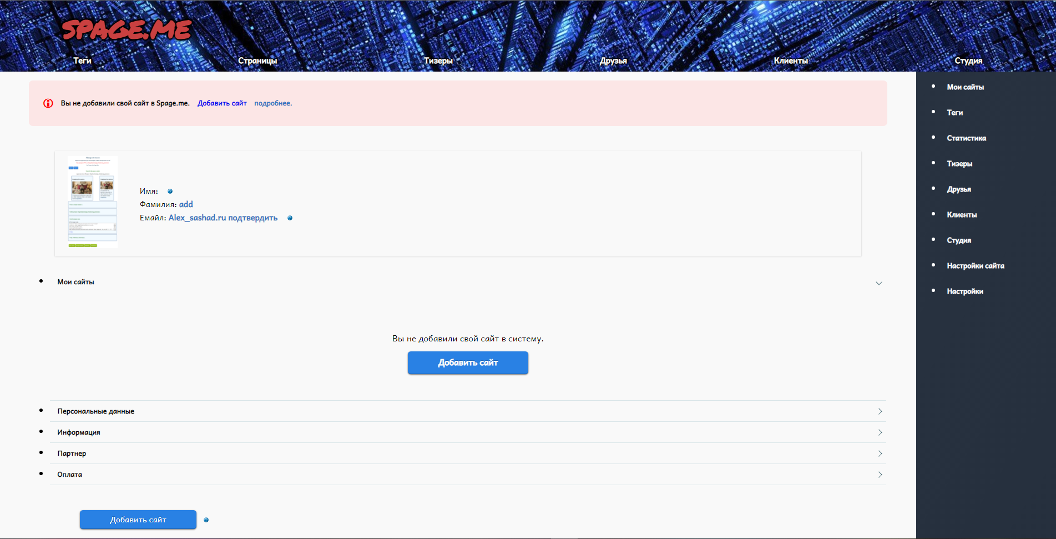Click the blue dot icon after подтвердить

coord(290,218)
